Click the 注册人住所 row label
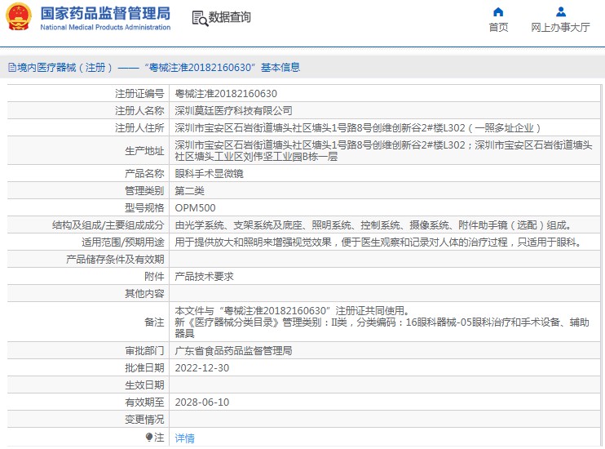The image size is (605, 449). click(139, 127)
